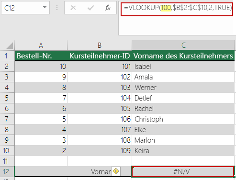Select empty cell A11
The image size is (236, 180).
pyautogui.click(x=41, y=161)
